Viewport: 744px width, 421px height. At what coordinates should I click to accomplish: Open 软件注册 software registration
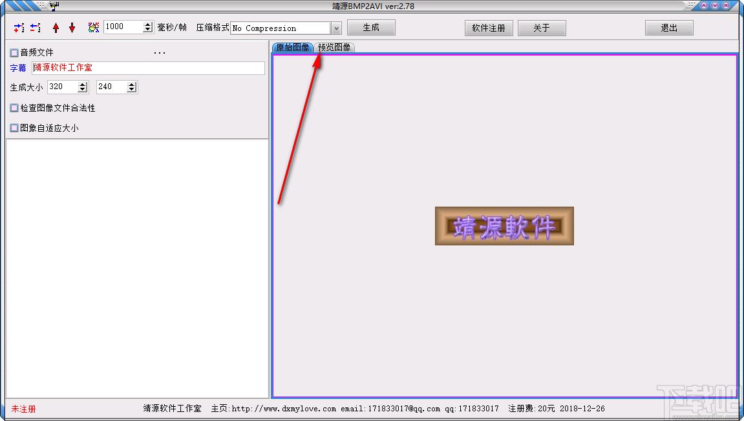click(489, 28)
